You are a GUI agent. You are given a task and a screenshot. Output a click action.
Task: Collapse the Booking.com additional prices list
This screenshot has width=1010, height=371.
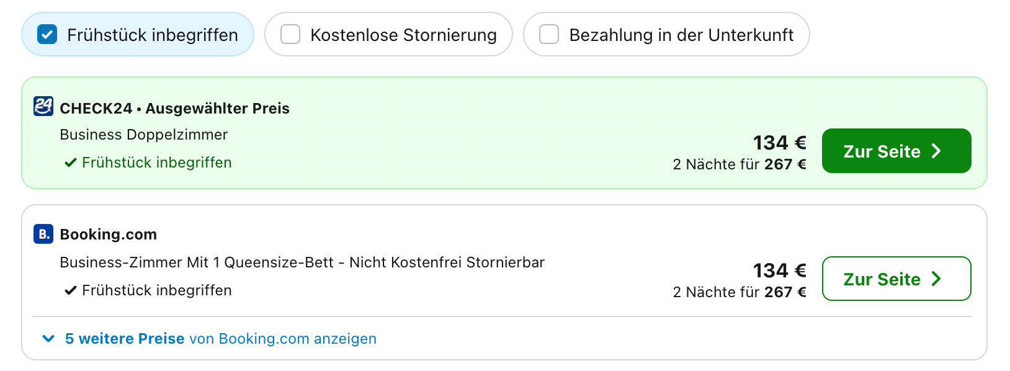pyautogui.click(x=220, y=339)
